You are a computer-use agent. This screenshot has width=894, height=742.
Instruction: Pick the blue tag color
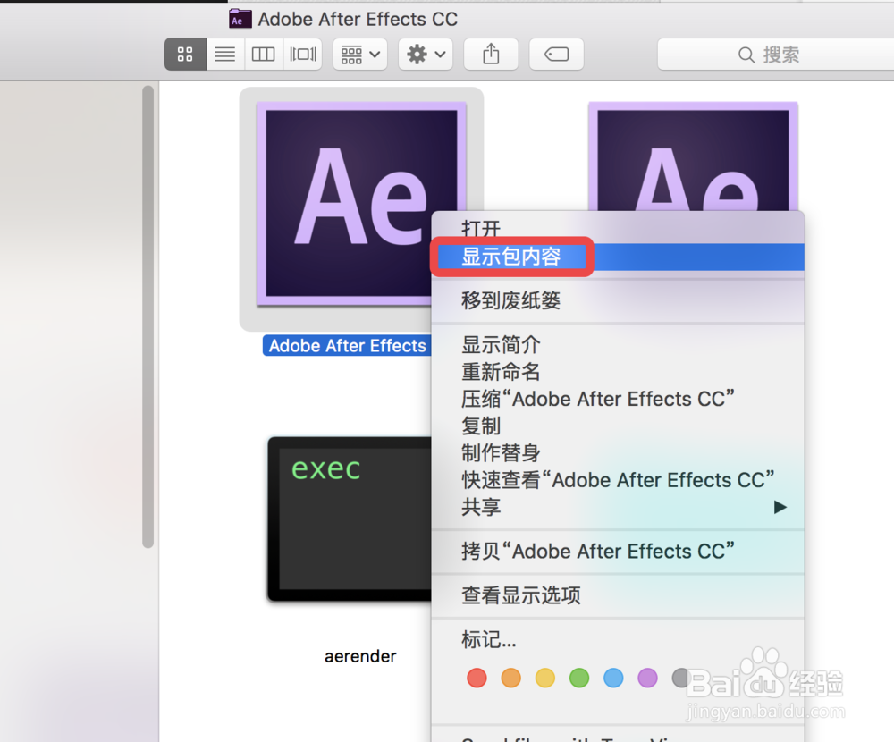click(613, 679)
